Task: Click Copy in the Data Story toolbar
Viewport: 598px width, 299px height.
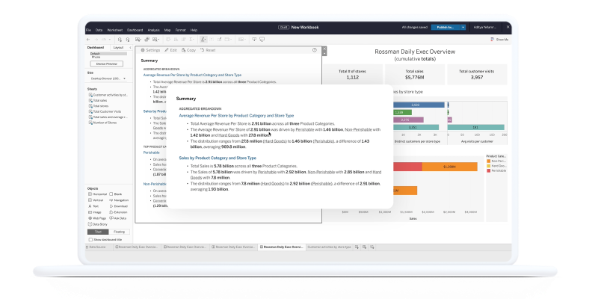Action: click(189, 50)
